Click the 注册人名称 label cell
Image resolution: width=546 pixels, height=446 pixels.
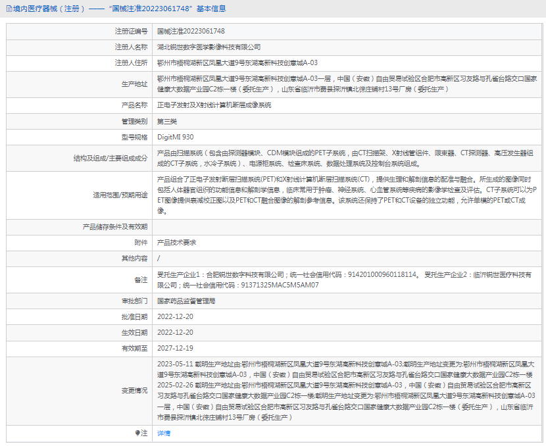80,47
